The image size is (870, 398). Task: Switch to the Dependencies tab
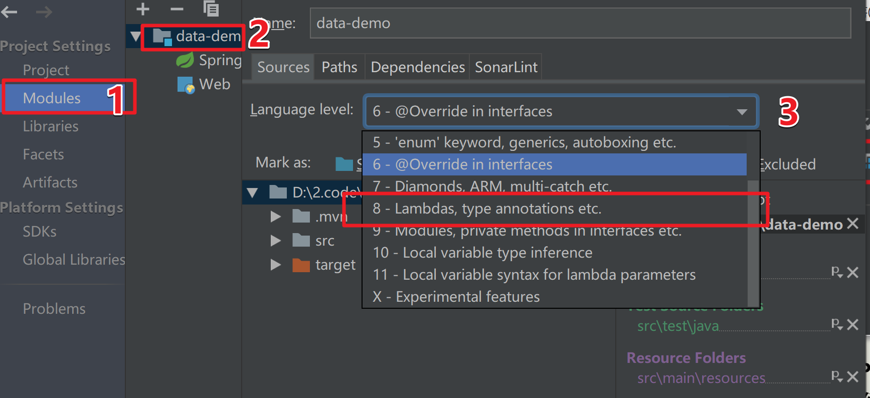417,67
